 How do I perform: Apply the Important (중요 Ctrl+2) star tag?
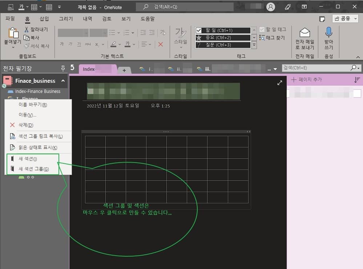pos(223,37)
